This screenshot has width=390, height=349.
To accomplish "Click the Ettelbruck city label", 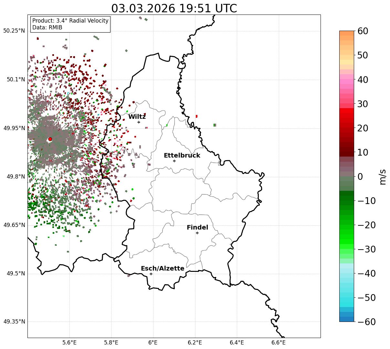I will 182,156.
